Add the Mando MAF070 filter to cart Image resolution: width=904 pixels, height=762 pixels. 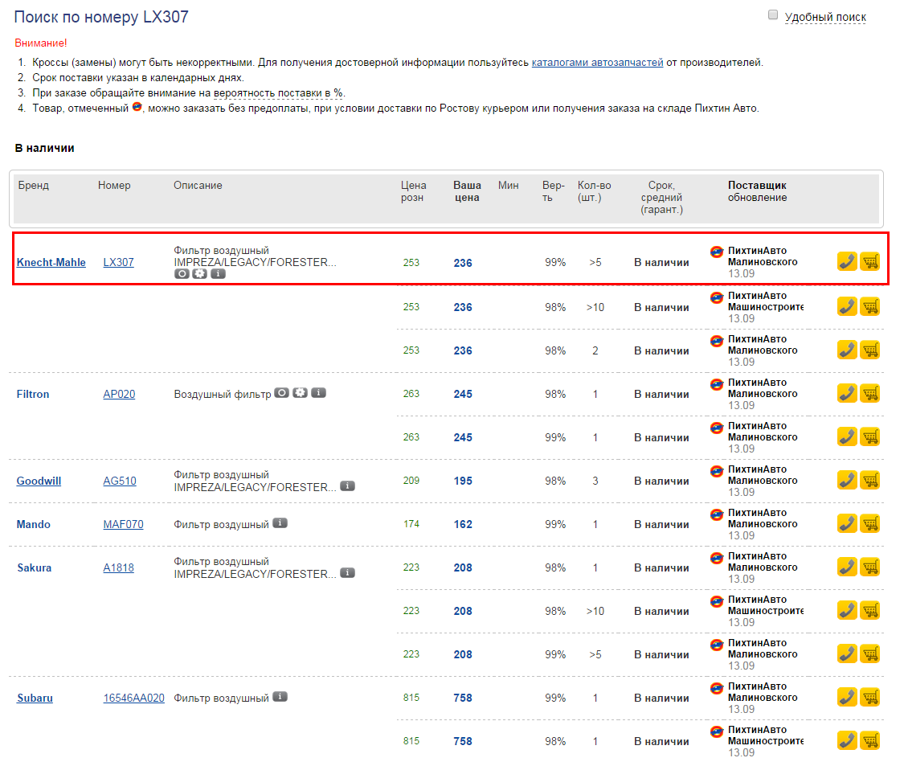pos(869,523)
